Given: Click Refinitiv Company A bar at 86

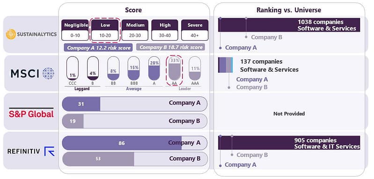Looking at the screenshot, I should [135, 143].
